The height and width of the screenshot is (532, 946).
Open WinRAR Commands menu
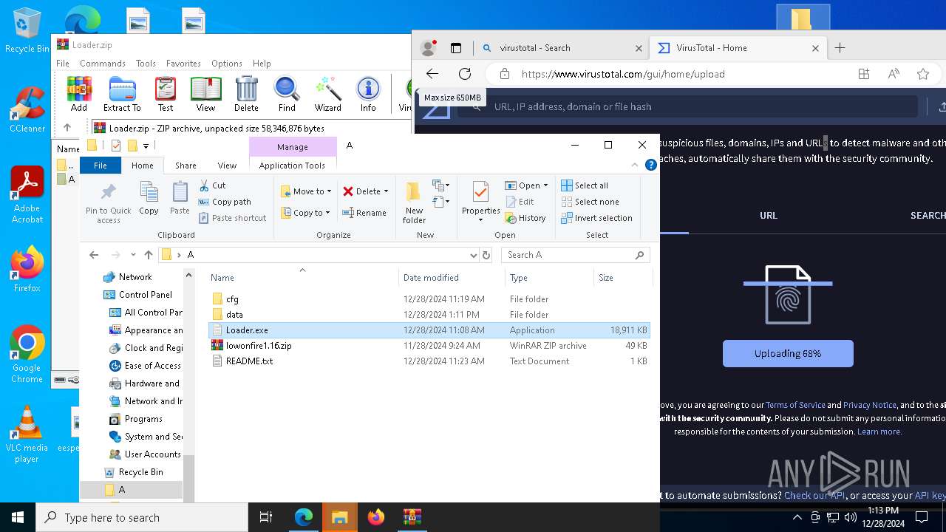(103, 64)
